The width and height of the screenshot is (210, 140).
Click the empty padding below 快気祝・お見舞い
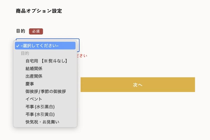[x=45, y=126]
